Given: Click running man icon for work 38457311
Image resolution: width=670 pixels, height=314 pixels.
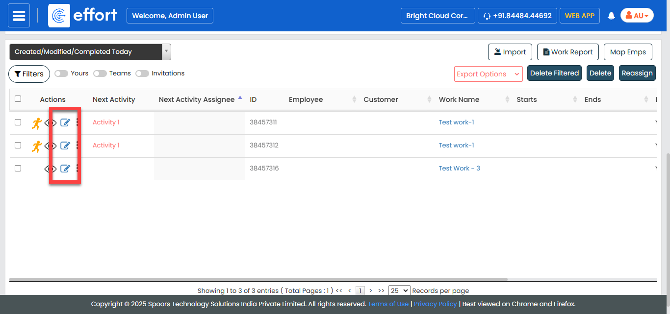Looking at the screenshot, I should (36, 123).
